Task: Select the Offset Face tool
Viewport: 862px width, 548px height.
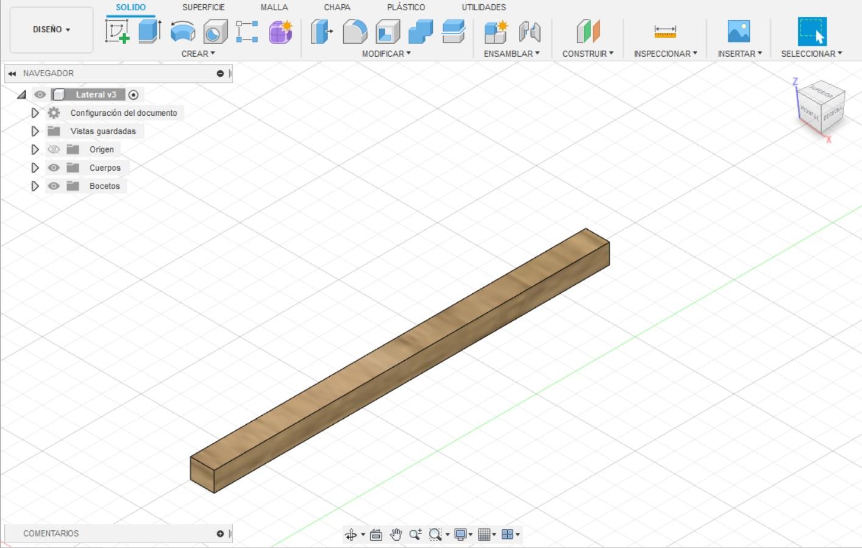Action: pos(453,31)
